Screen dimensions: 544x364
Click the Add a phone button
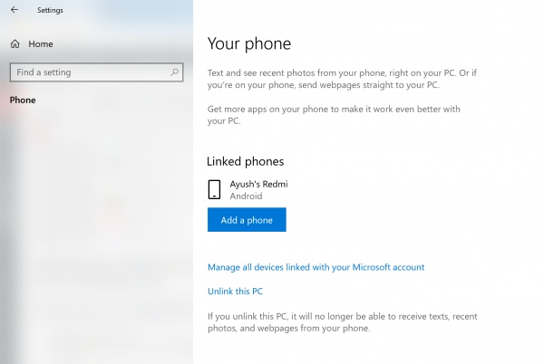coord(247,220)
